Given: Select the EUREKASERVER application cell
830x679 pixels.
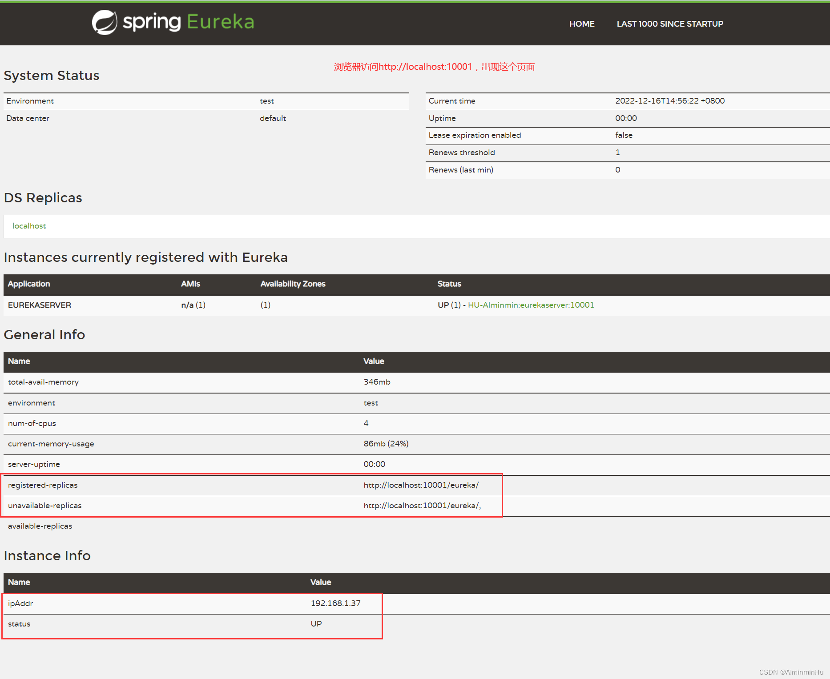Looking at the screenshot, I should tap(40, 305).
